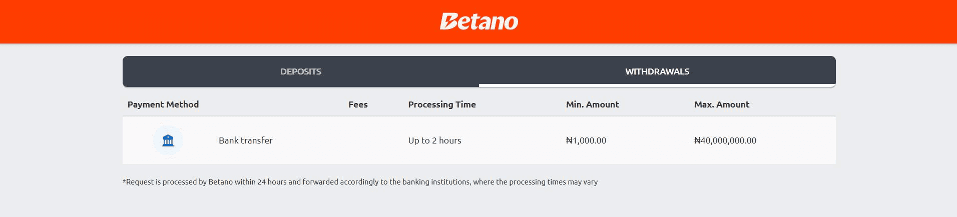Select the Bank transfer method label
Viewport: 957px width, 217px height.
[245, 140]
